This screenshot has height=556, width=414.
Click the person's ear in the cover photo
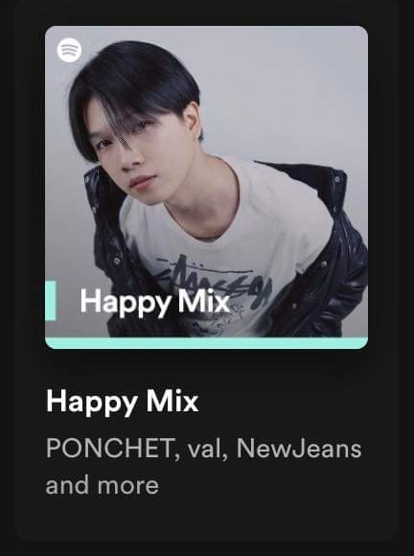192,121
